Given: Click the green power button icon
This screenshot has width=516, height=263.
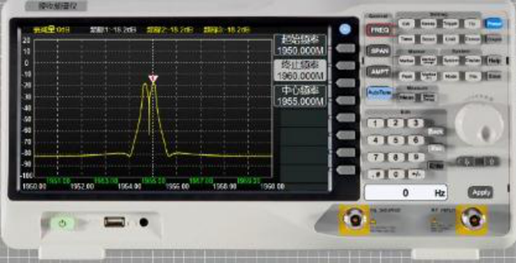Looking at the screenshot, I should [x=62, y=224].
